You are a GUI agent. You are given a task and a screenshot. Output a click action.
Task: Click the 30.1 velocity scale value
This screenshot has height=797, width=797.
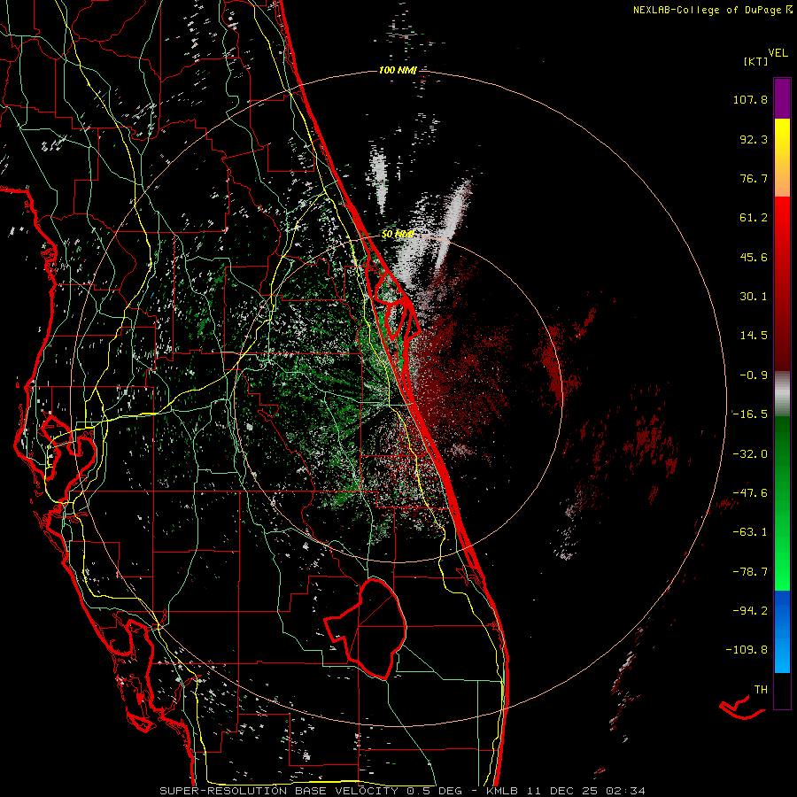[754, 297]
